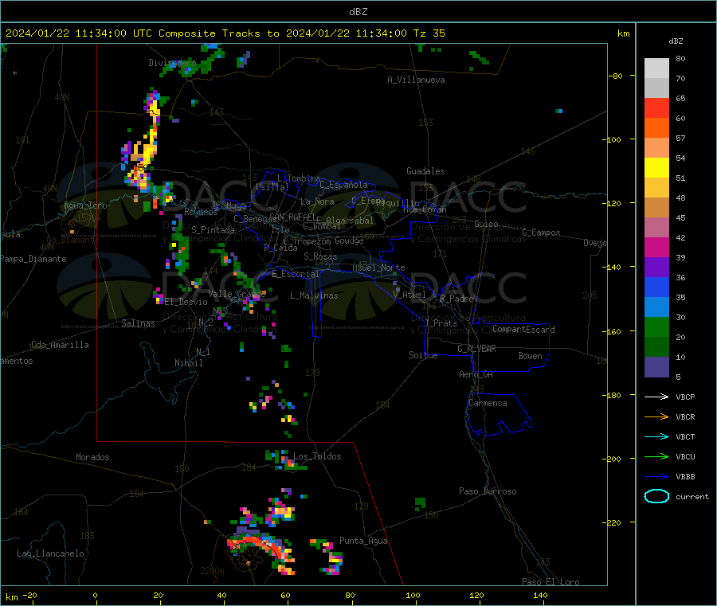Select the light gray 70-80 dBZ swatch
717x606 pixels.
(x=656, y=68)
